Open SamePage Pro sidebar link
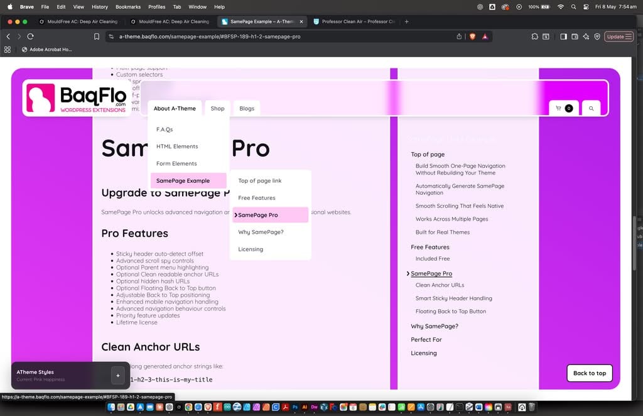Screen dimensions: 643x416 (431, 273)
